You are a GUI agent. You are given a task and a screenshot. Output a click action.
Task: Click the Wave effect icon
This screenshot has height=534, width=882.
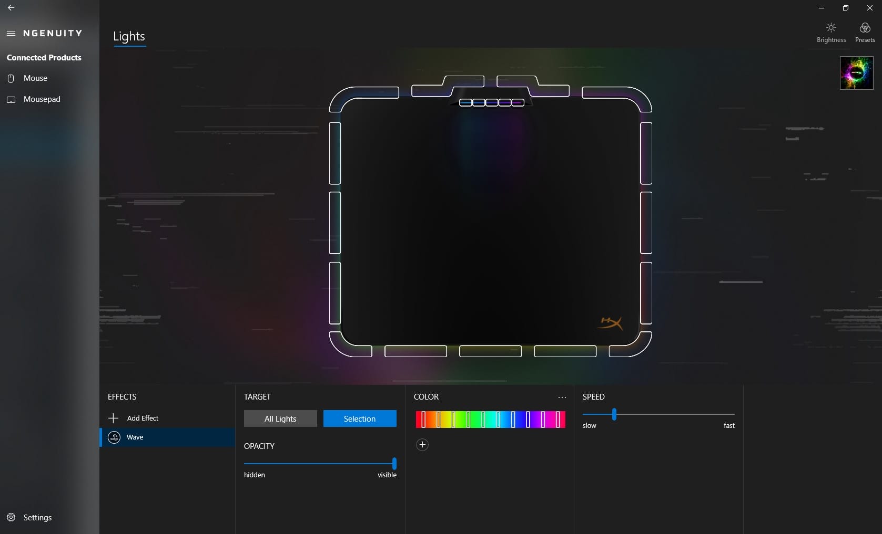pos(114,437)
